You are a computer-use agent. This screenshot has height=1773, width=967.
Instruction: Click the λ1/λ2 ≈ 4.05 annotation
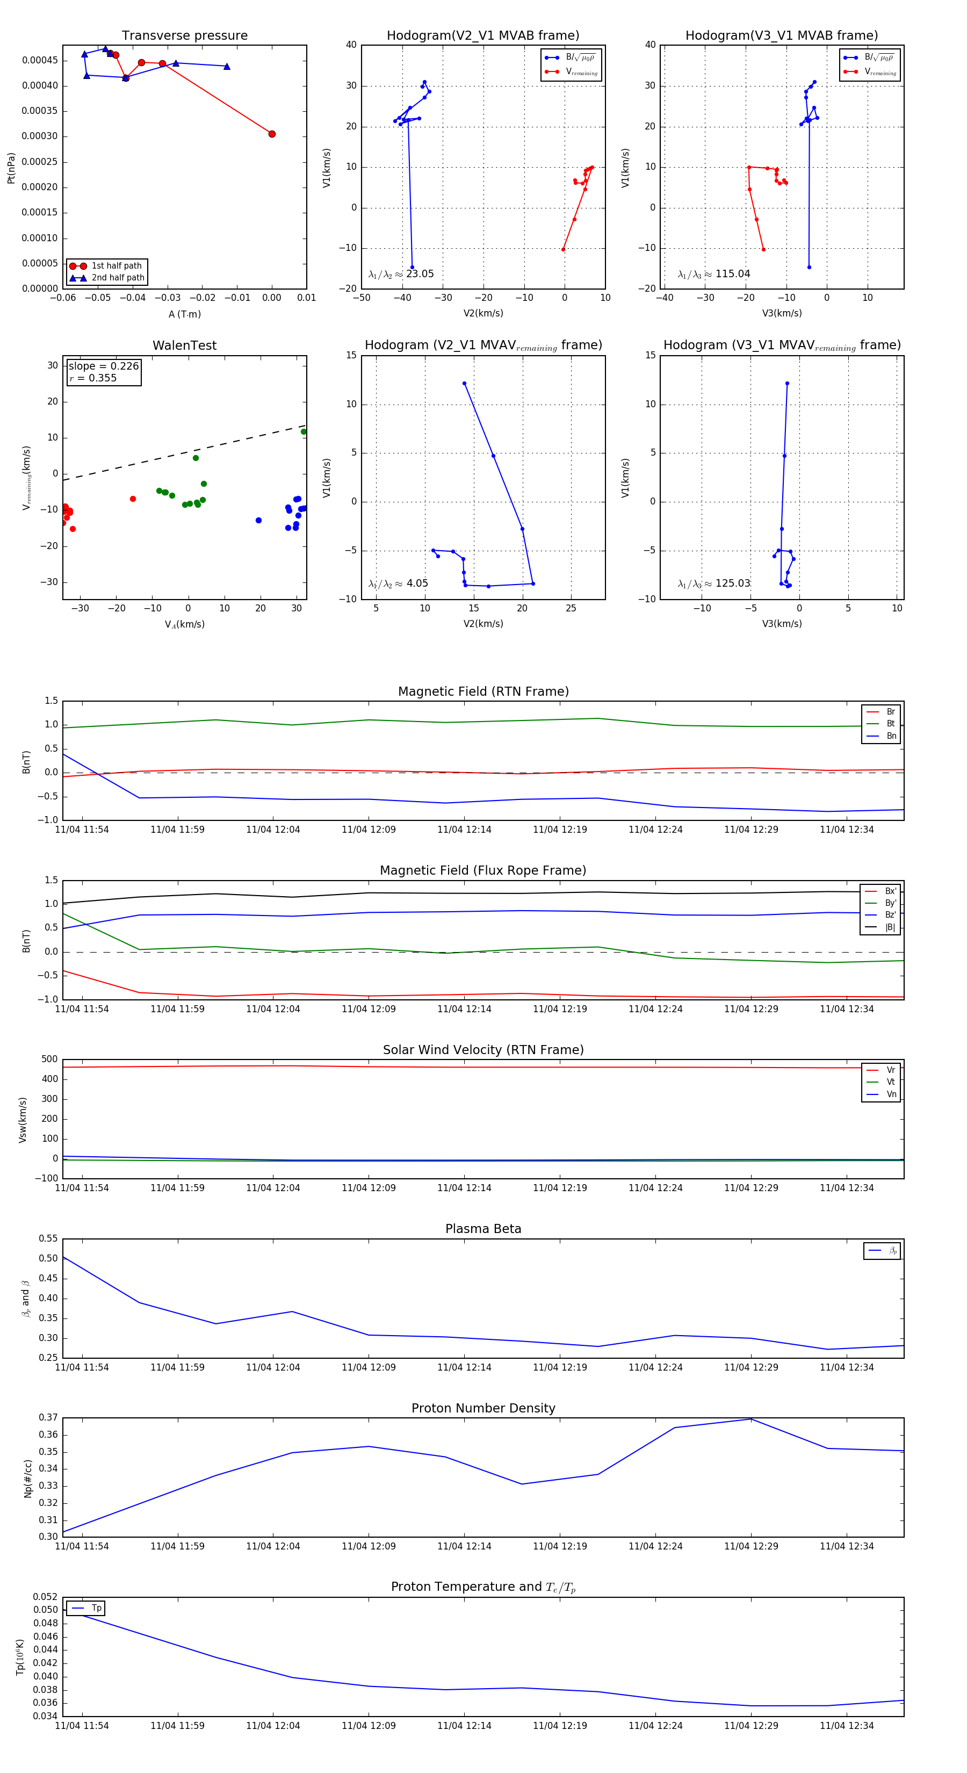(x=399, y=583)
